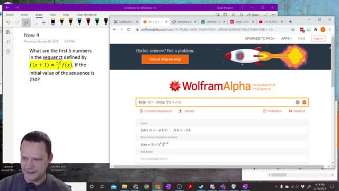Click the browser Back arrow

tap(114, 30)
